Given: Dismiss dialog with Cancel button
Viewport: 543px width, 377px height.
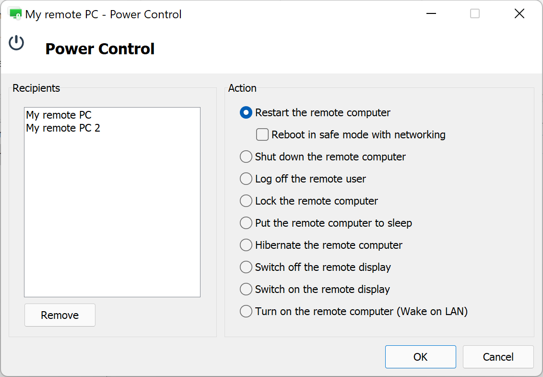Looking at the screenshot, I should pyautogui.click(x=498, y=357).
